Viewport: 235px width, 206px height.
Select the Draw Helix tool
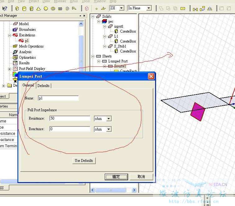tap(60, 8)
